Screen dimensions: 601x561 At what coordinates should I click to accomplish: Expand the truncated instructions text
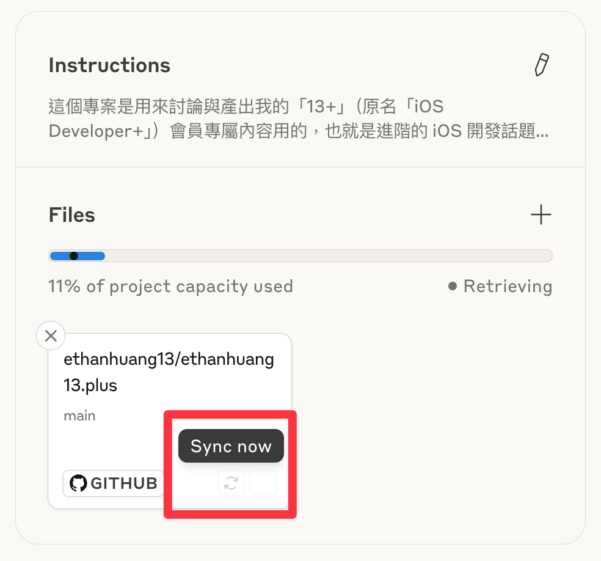(299, 119)
